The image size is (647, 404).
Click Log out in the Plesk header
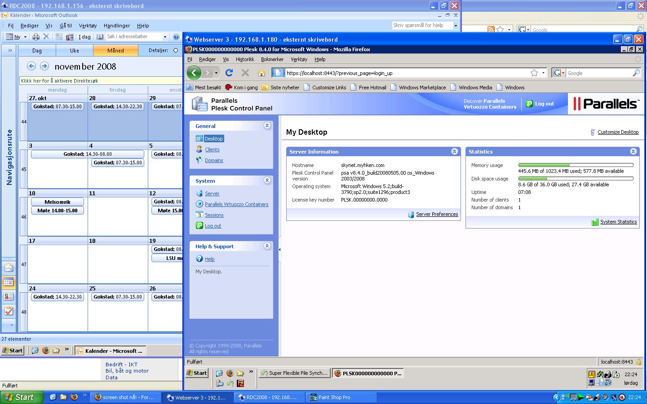pos(540,104)
